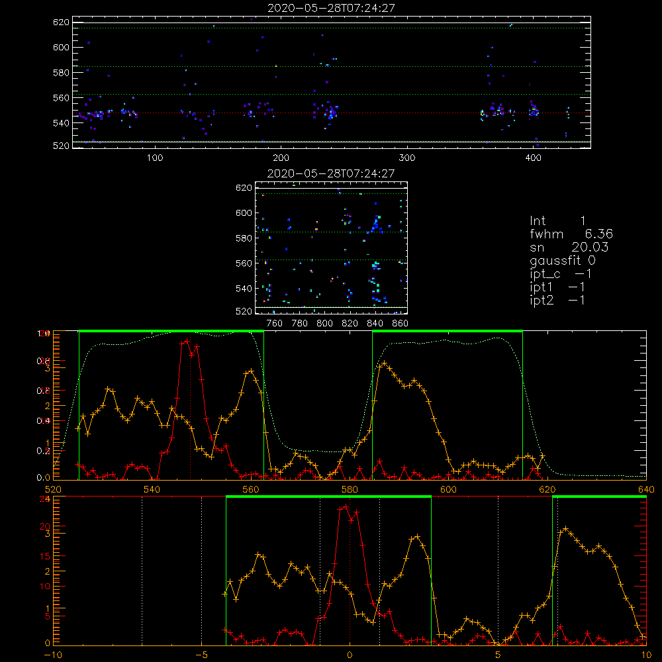Click the 860 x-axis label of middle plot
Screen dimensions: 662x662
pos(401,324)
